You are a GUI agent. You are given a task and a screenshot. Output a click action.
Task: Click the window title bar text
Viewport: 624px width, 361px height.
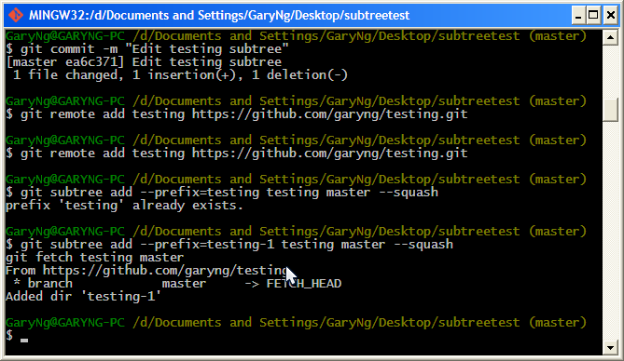[219, 16]
